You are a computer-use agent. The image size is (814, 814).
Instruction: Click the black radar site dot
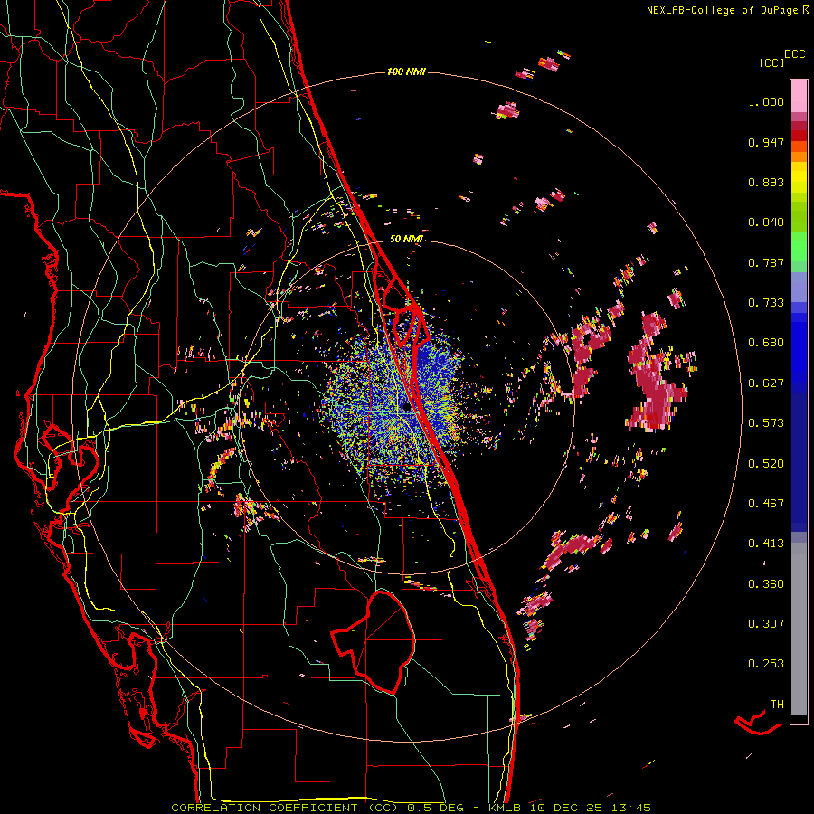406,408
